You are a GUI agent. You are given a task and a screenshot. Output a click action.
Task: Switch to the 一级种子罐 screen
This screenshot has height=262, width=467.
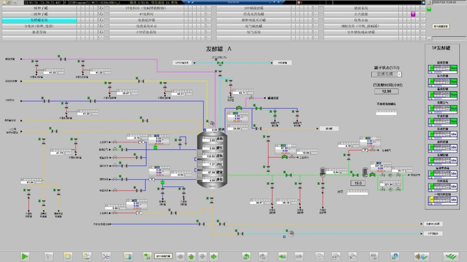click(40, 8)
